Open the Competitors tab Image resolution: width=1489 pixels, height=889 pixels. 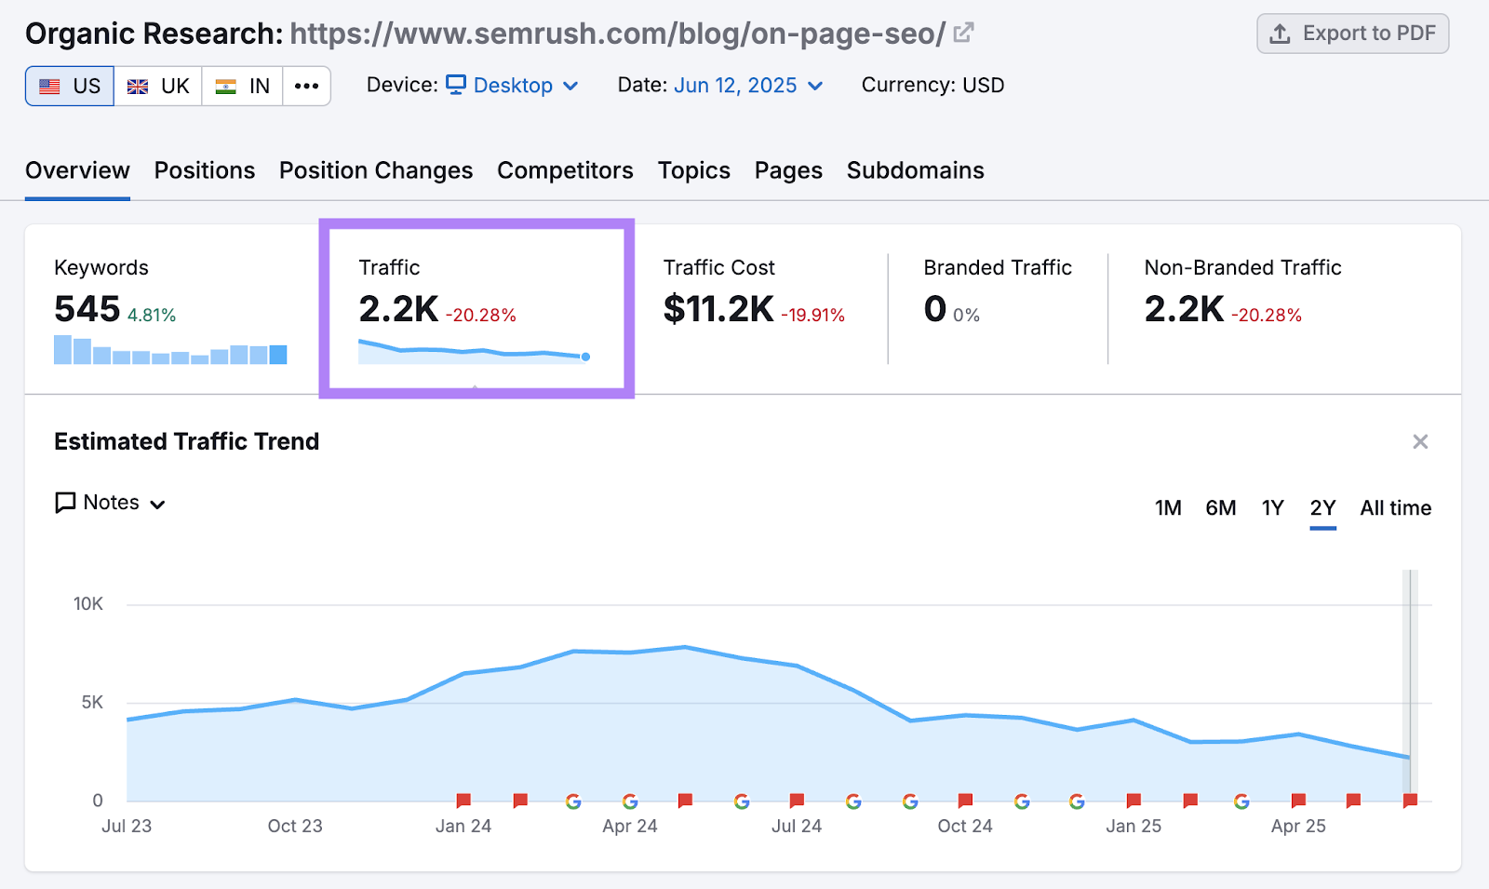[x=565, y=170]
